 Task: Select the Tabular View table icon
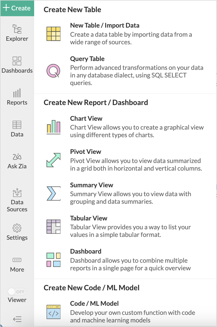(53, 227)
